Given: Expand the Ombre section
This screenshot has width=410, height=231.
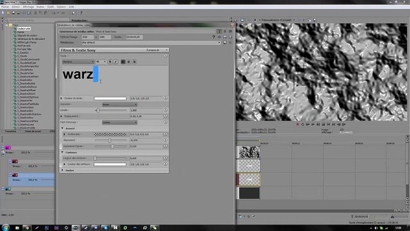Looking at the screenshot, I should [63, 170].
